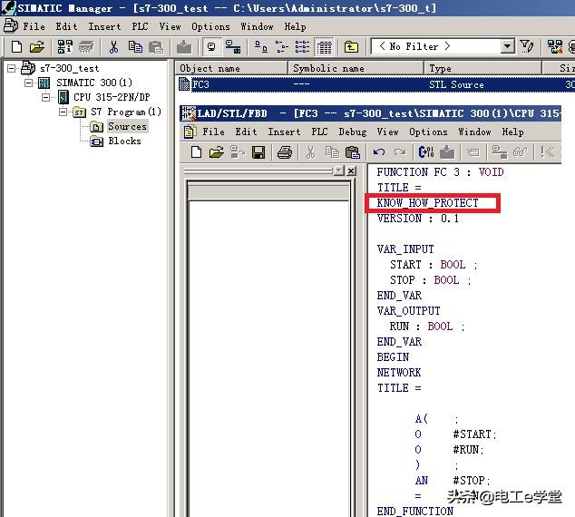Click Print icon in editor toolbar
The width and height of the screenshot is (575, 517).
285,152
